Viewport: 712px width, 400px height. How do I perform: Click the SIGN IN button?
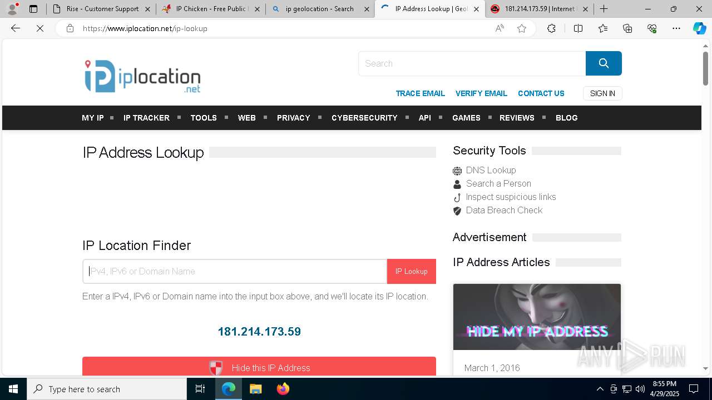coord(602,93)
